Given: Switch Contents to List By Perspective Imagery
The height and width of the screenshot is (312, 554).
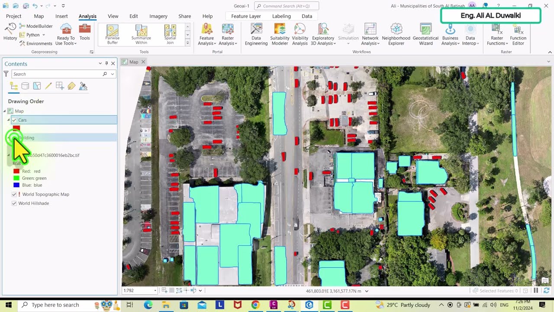Looking at the screenshot, I should (x=84, y=86).
